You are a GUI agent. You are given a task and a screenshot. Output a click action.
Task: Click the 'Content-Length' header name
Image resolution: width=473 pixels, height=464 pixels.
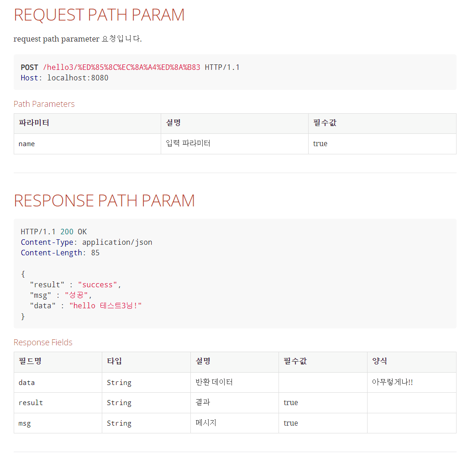coord(51,253)
